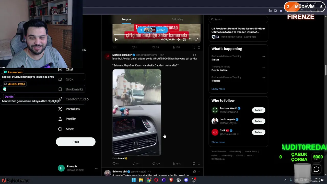The height and width of the screenshot is (184, 327).
Task: View analytics of post with 181K views
Action: click(177, 164)
